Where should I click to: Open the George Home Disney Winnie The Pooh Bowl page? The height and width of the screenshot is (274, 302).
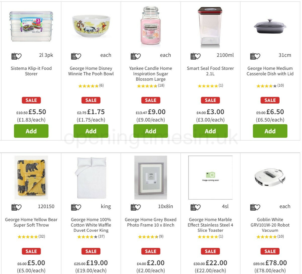pyautogui.click(x=91, y=71)
